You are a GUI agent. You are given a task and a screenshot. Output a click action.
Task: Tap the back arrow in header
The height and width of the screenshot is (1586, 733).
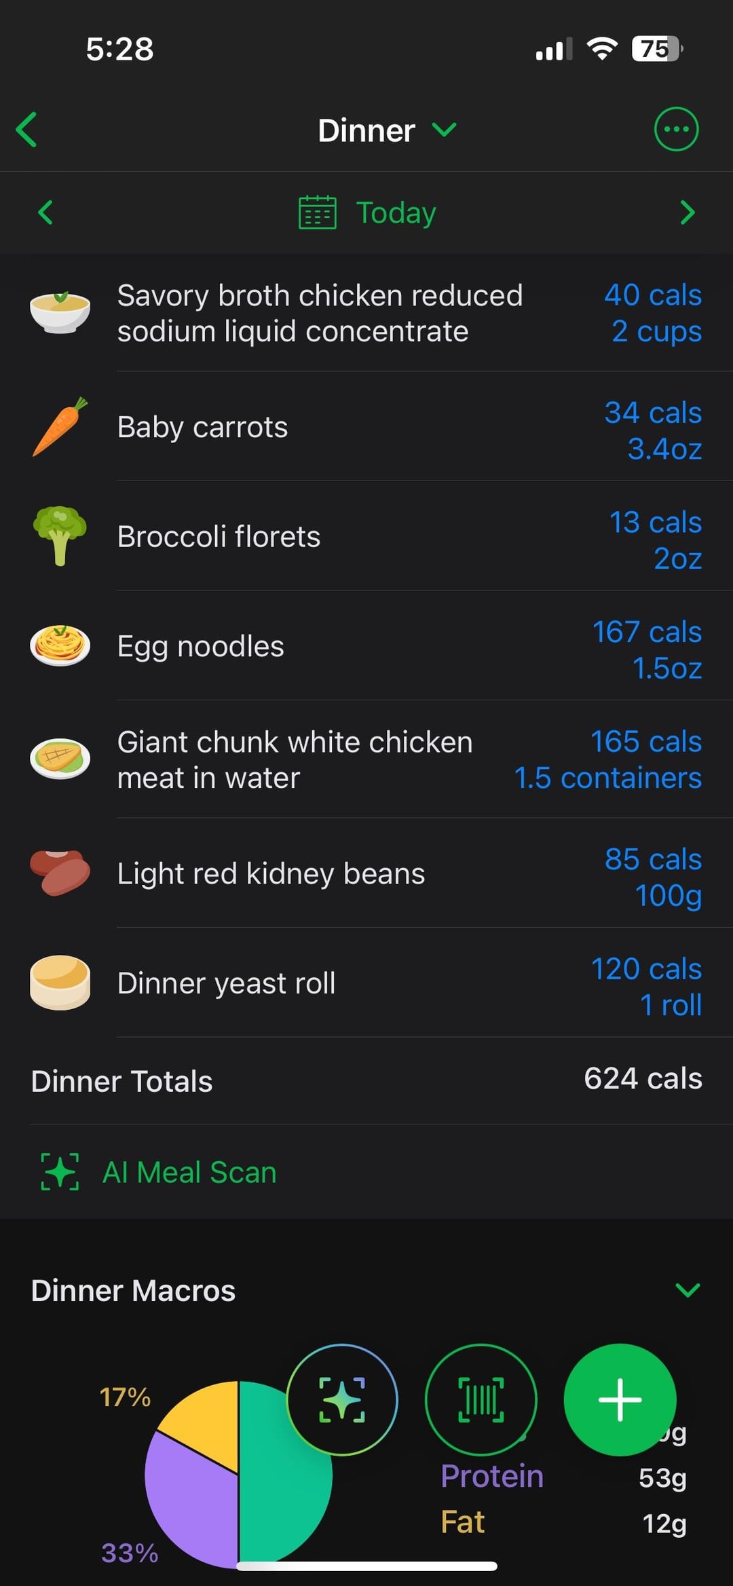pos(27,130)
